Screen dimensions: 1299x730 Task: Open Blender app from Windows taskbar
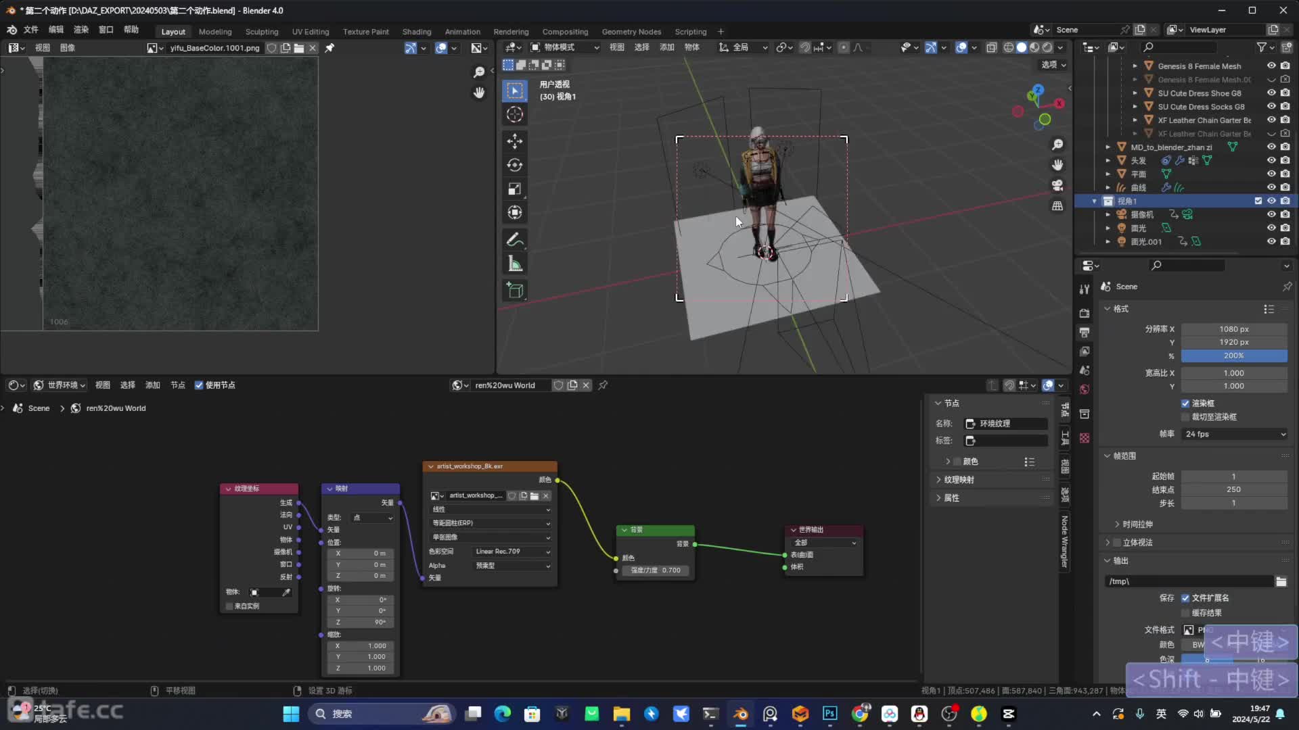tap(741, 714)
